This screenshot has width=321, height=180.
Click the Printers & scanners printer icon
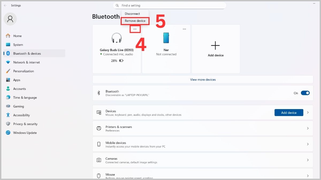pyautogui.click(x=99, y=128)
